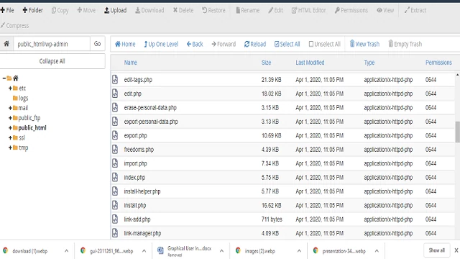Screen dimensions: 460x259
Task: Click Unselect All
Action: pyautogui.click(x=325, y=44)
